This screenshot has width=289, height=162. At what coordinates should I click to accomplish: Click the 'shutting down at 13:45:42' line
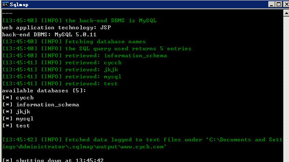53,160
